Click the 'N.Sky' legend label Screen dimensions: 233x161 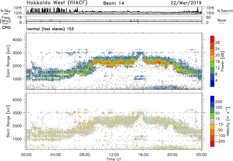click(6, 11)
